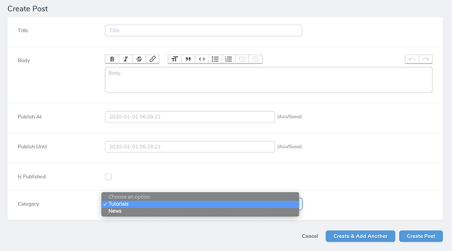Viewport: 452px width, 251px height.
Task: Click the strikethrough icon
Action: click(x=139, y=59)
